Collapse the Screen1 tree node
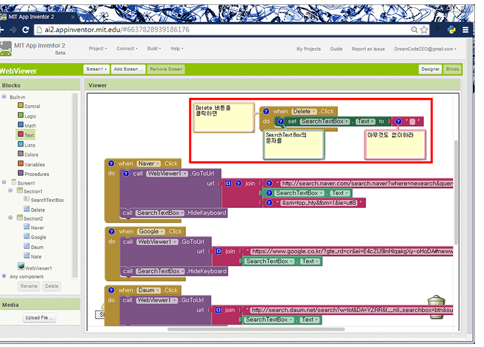This screenshot has height=347, width=484. [4, 183]
